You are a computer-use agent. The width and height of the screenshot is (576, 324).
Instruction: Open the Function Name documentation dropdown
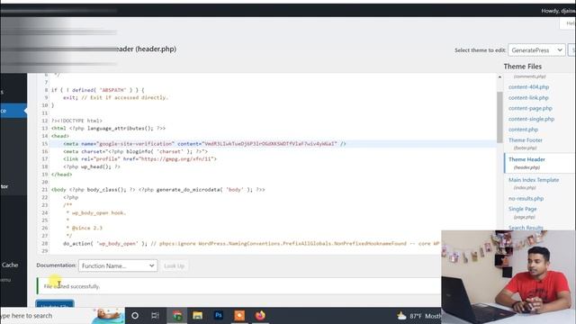(118, 265)
